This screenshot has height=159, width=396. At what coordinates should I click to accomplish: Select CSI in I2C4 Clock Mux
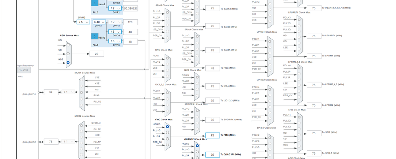tap(197, 95)
